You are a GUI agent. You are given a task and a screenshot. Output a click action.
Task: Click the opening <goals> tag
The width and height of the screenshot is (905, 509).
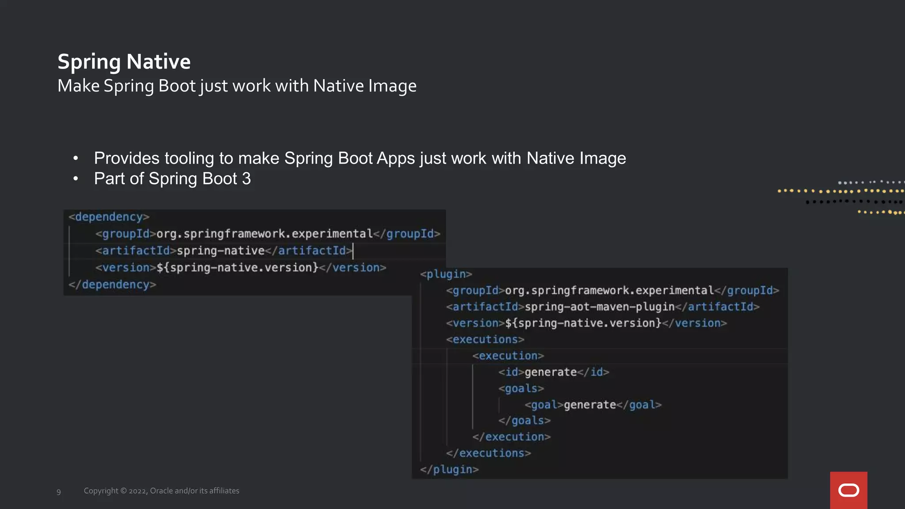521,388
